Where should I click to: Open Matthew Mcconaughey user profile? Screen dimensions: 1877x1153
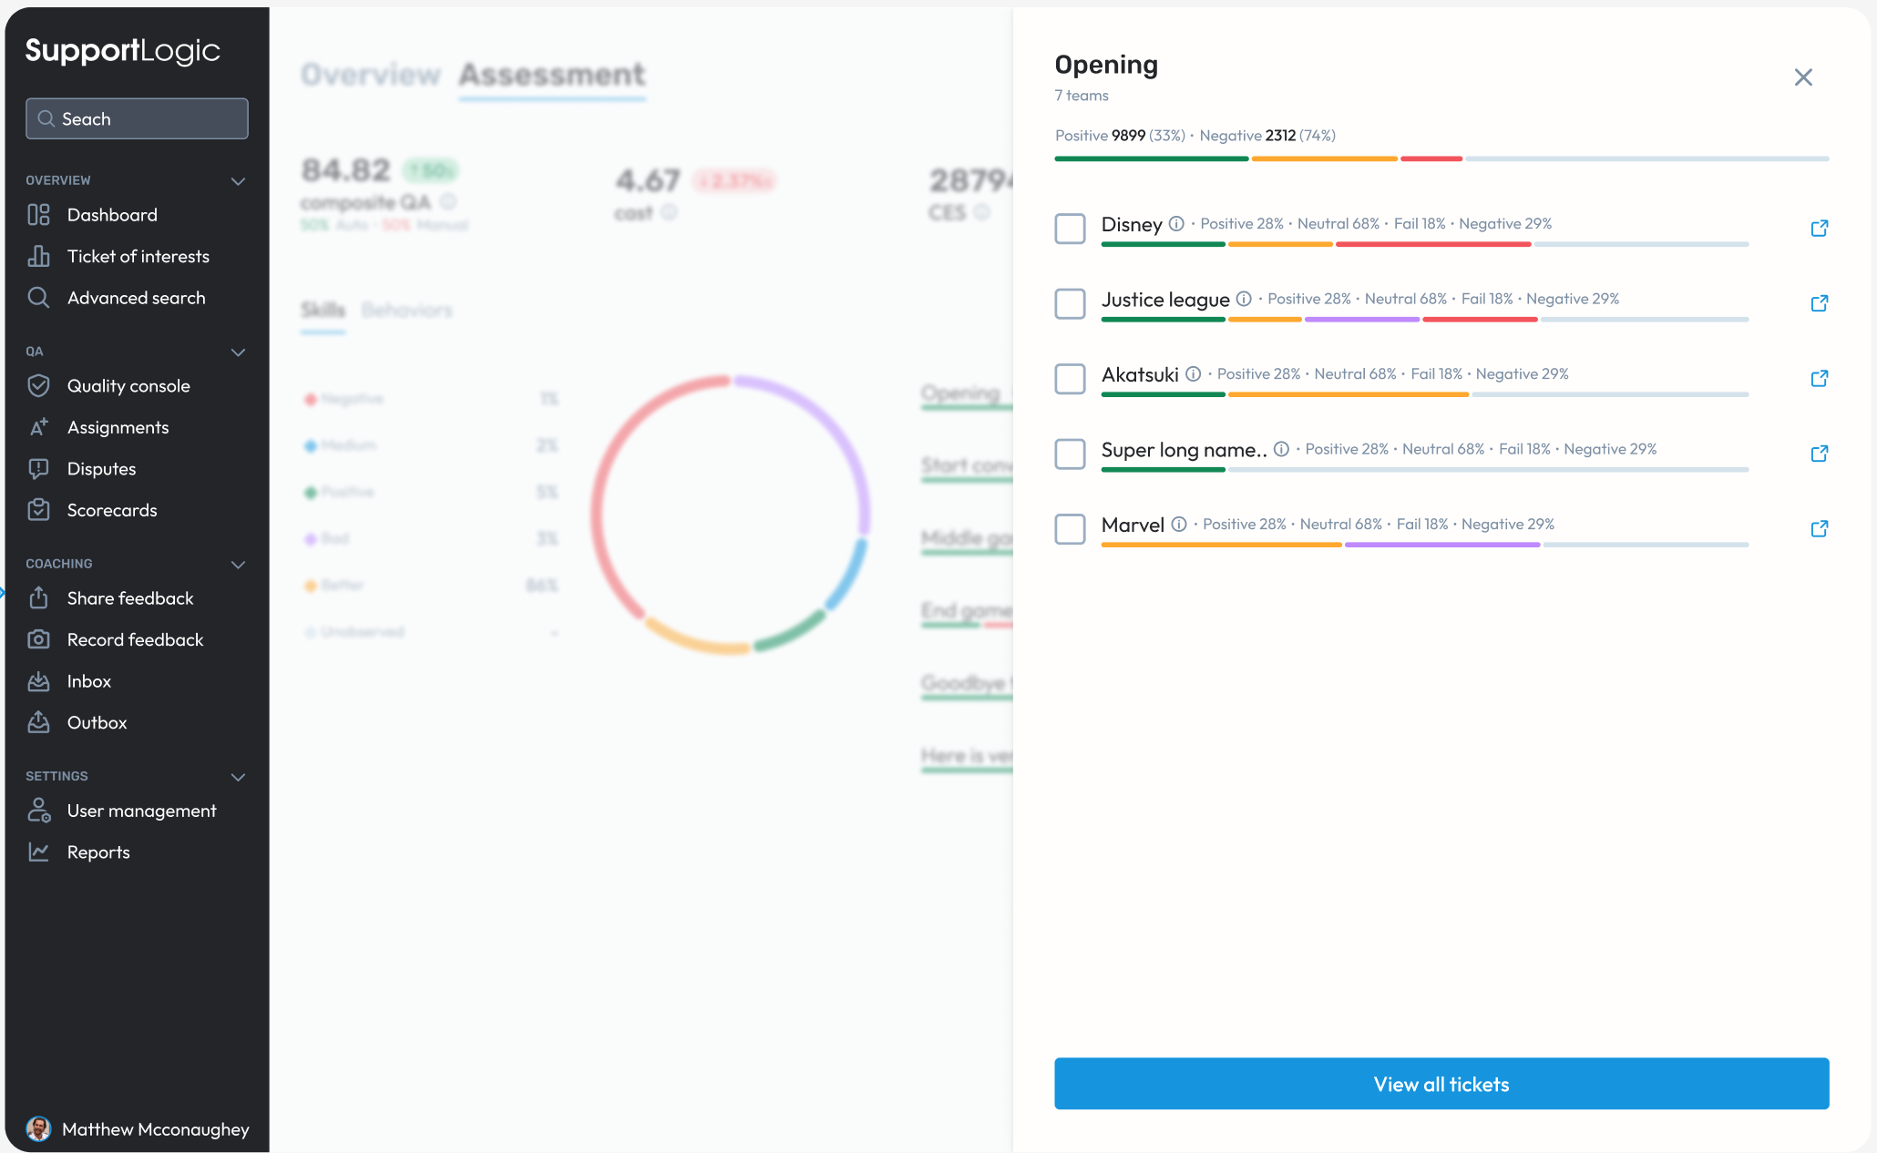coord(138,1129)
